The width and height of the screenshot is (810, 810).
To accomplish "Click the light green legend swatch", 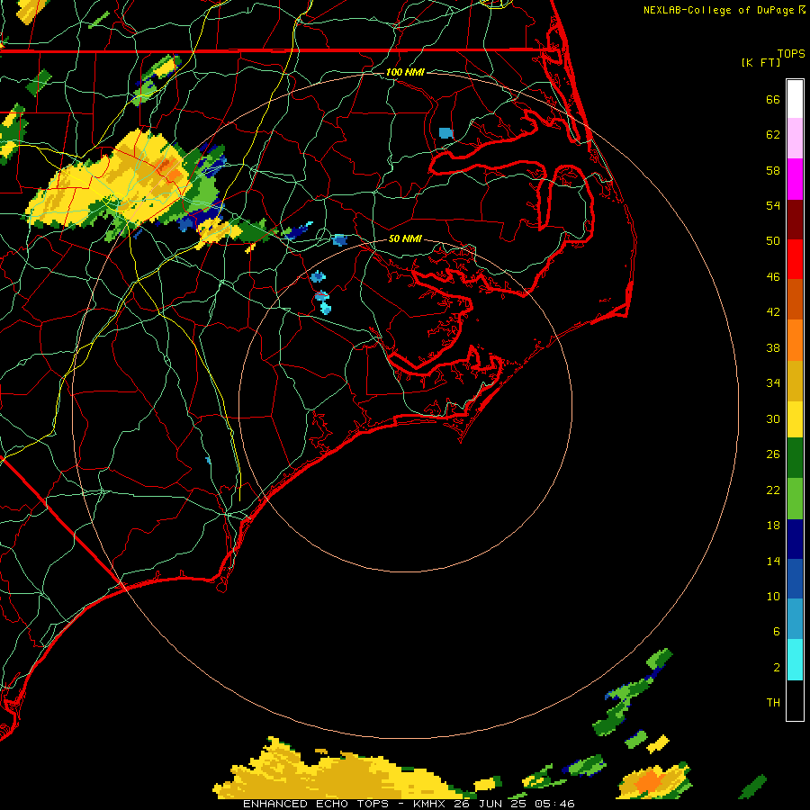I will 795,499.
